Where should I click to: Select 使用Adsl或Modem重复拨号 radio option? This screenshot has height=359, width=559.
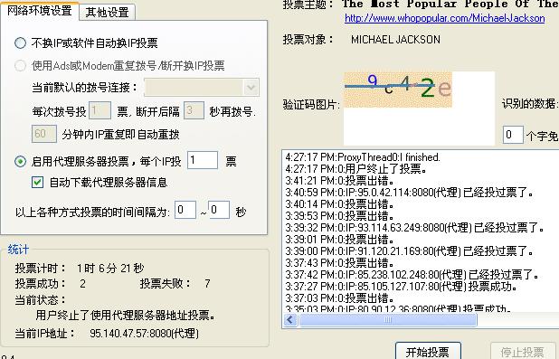[20, 65]
